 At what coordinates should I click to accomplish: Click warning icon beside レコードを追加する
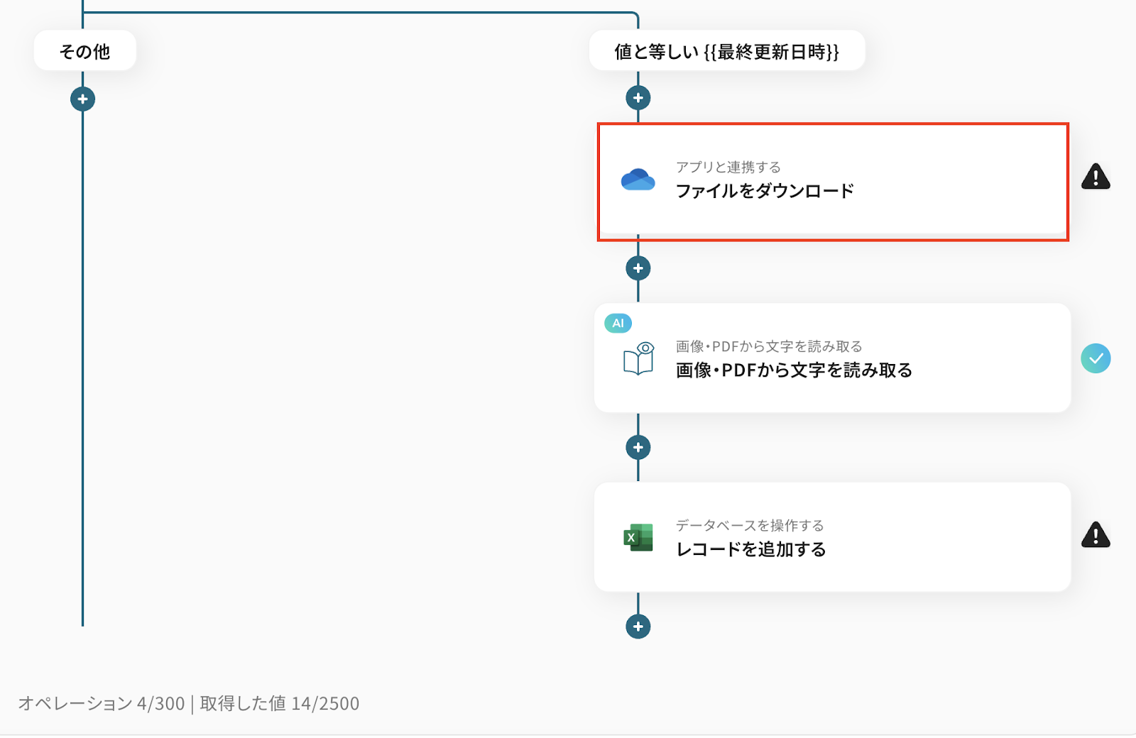pyautogui.click(x=1096, y=535)
